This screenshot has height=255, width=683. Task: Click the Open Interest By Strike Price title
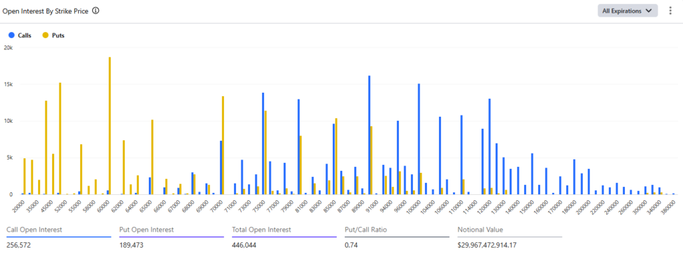click(x=46, y=11)
